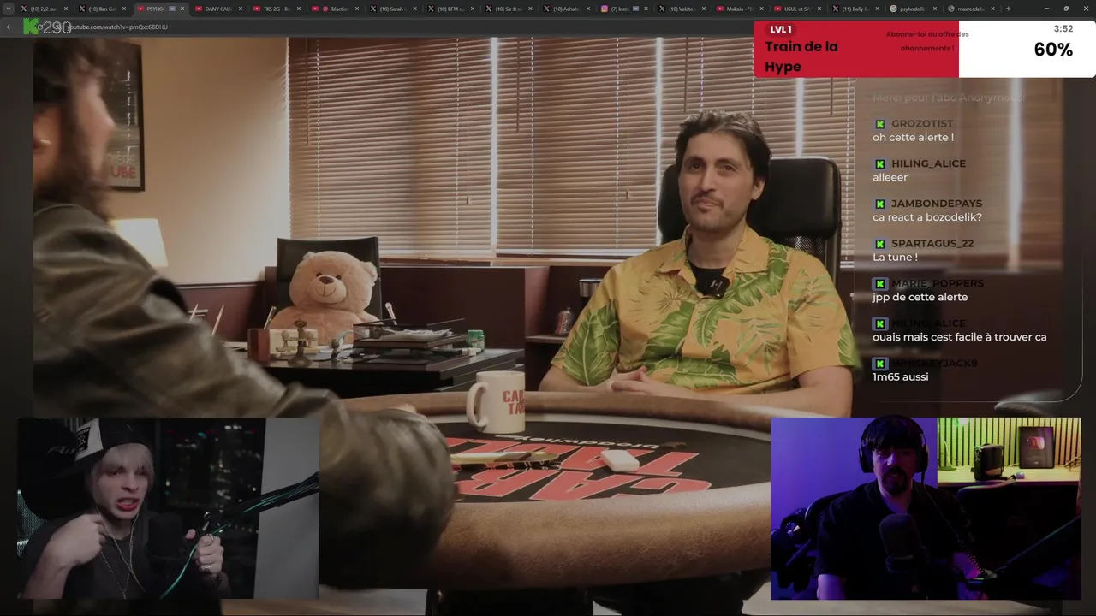Viewport: 1096px width, 616px height.
Task: Switch to the TKS 2G YouTube tab
Action: point(277,9)
